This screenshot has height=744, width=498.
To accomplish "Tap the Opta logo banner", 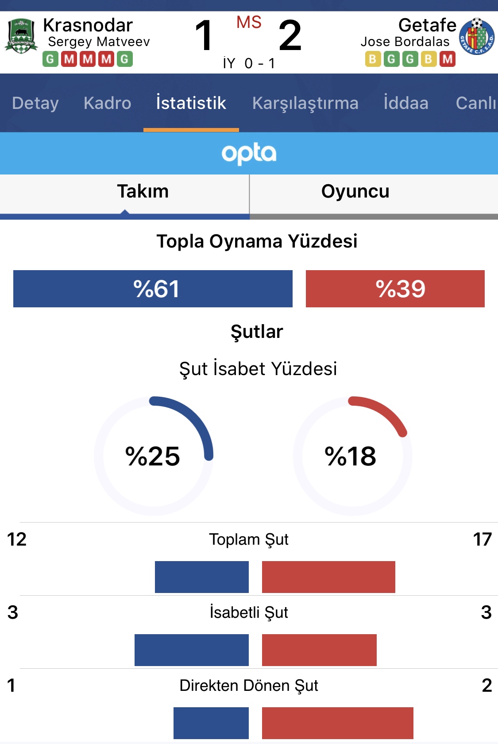I will (x=249, y=153).
